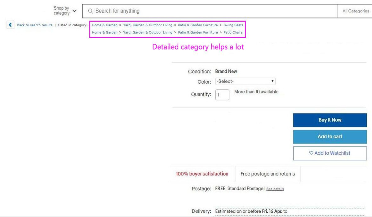Open second-row Home & Garden breadcrumb
The width and height of the screenshot is (372, 217).
point(105,32)
